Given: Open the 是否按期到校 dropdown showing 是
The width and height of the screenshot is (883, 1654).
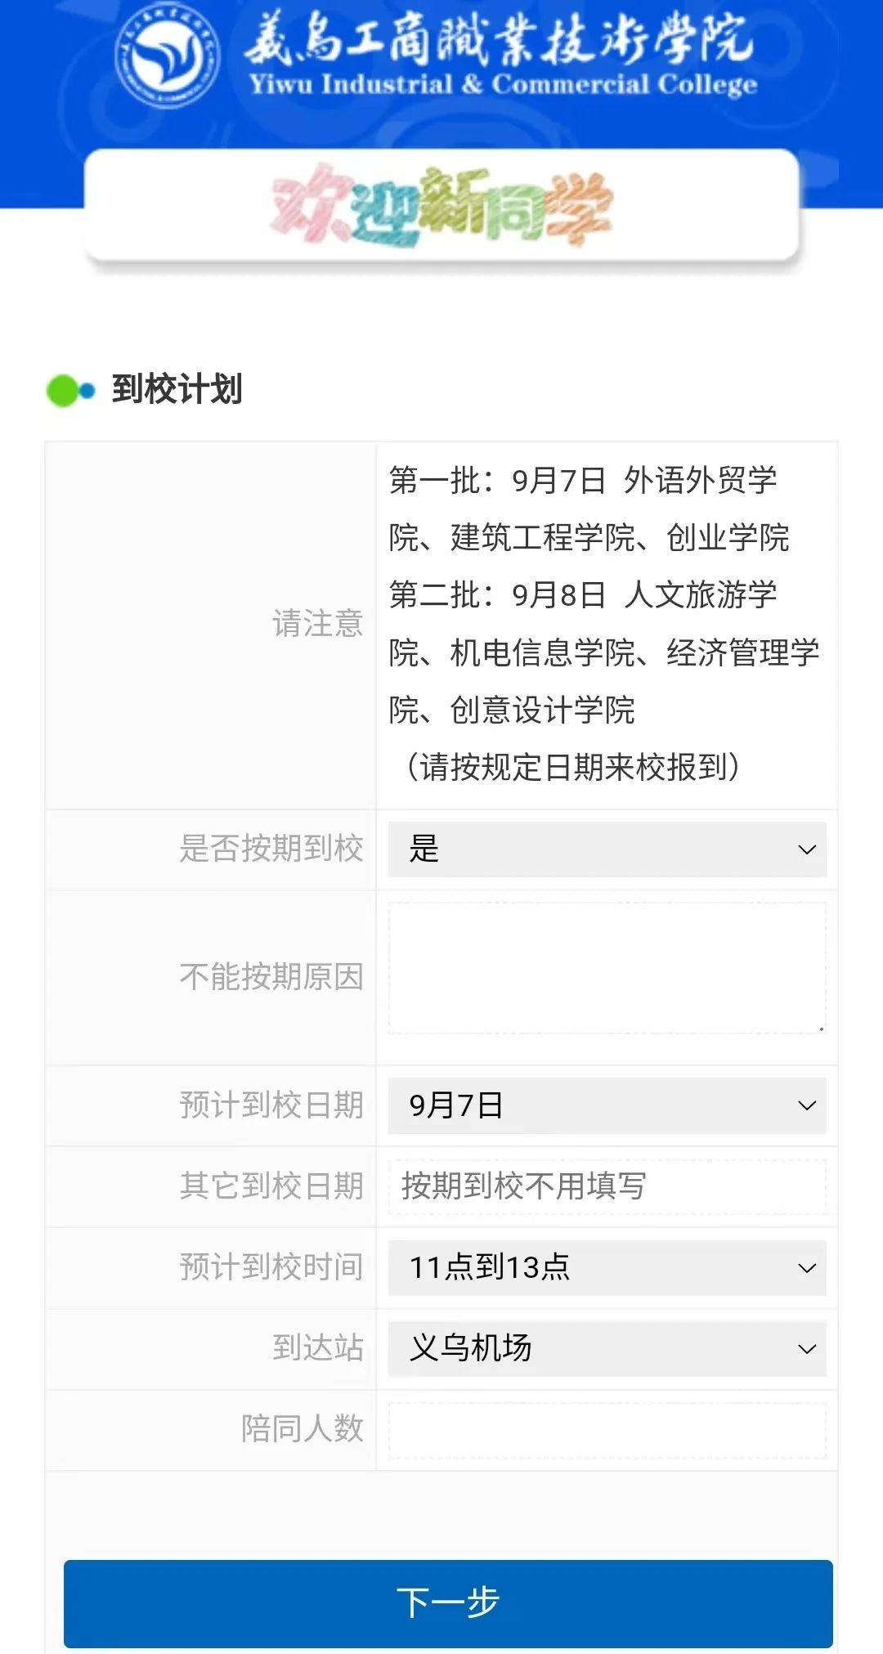Looking at the screenshot, I should coord(607,849).
